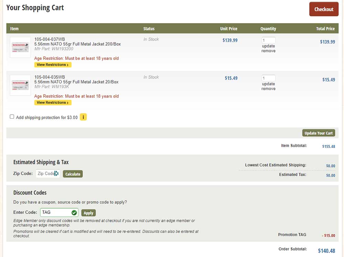The width and height of the screenshot is (344, 257).
Task: Click the Zip Code autofill icon
Action: pyautogui.click(x=57, y=174)
